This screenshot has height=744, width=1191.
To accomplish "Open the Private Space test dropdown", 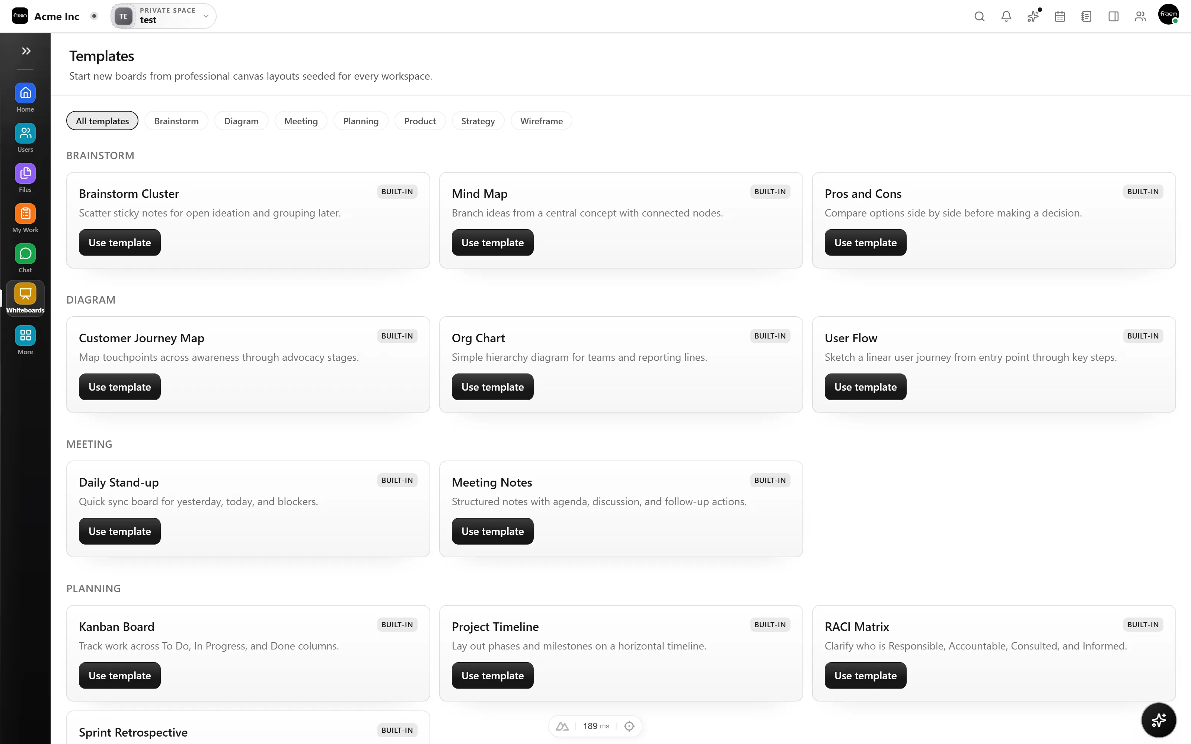I will (163, 16).
